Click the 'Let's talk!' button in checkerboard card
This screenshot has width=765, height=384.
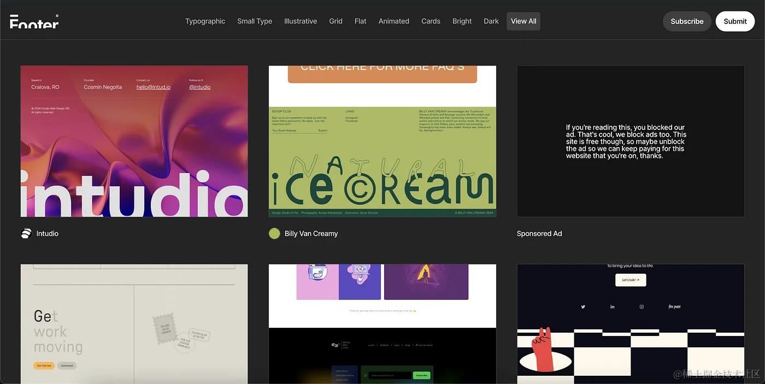[631, 280]
